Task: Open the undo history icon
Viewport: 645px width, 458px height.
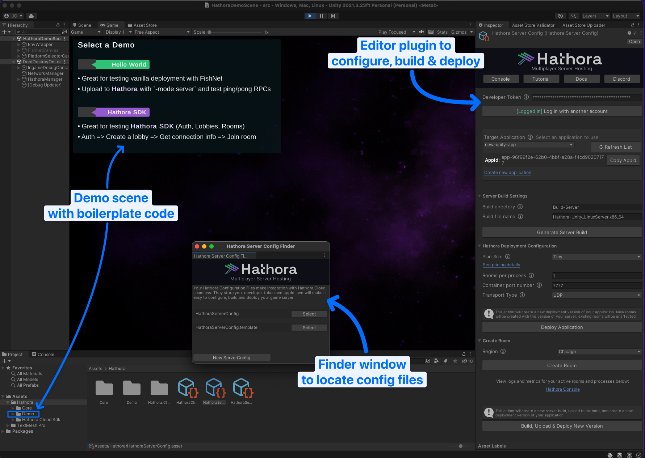Action: click(561, 16)
